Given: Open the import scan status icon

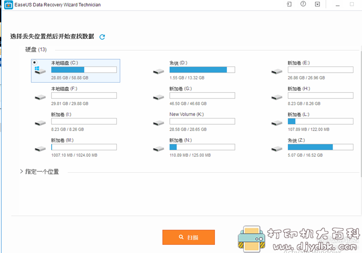Looking at the screenshot, I should 289,4.
